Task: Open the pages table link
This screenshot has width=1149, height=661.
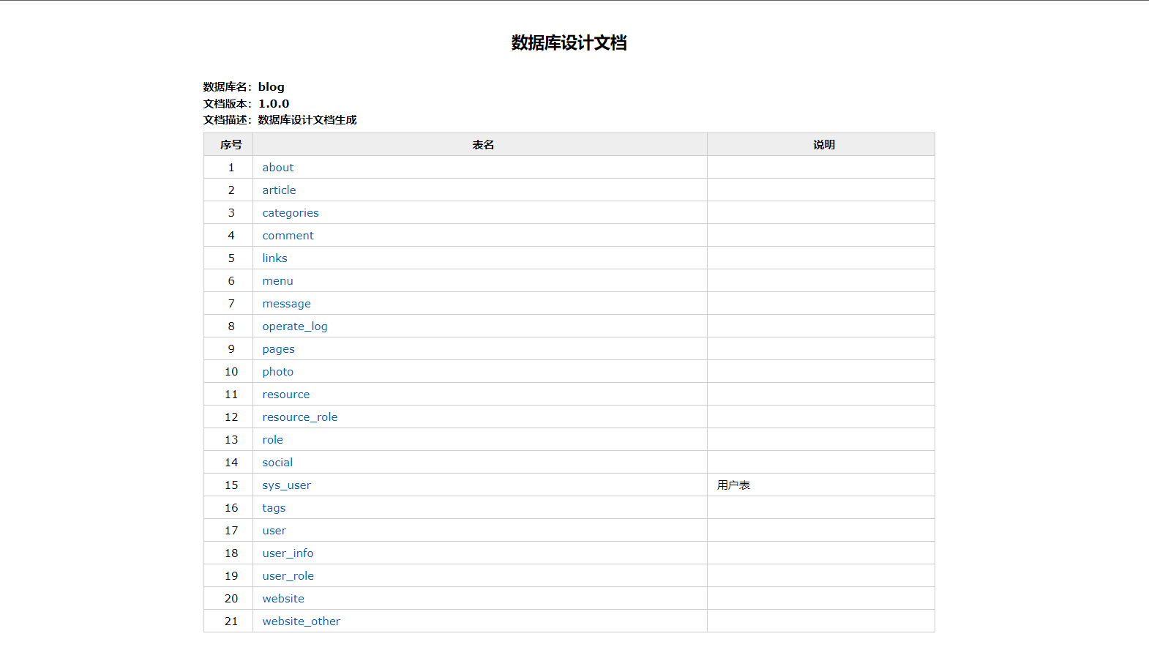Action: click(279, 349)
